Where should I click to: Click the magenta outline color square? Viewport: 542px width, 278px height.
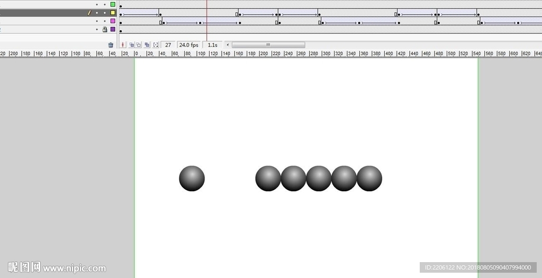(x=113, y=21)
